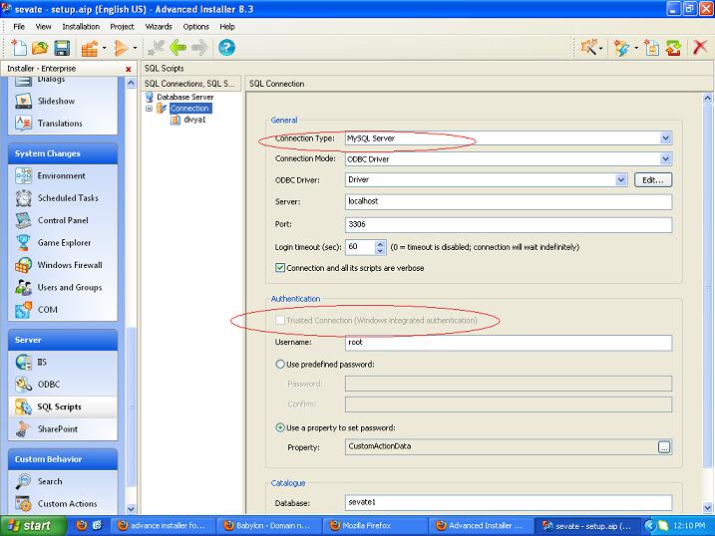Open Custom Actions in sidebar
The width and height of the screenshot is (715, 536).
tap(67, 503)
